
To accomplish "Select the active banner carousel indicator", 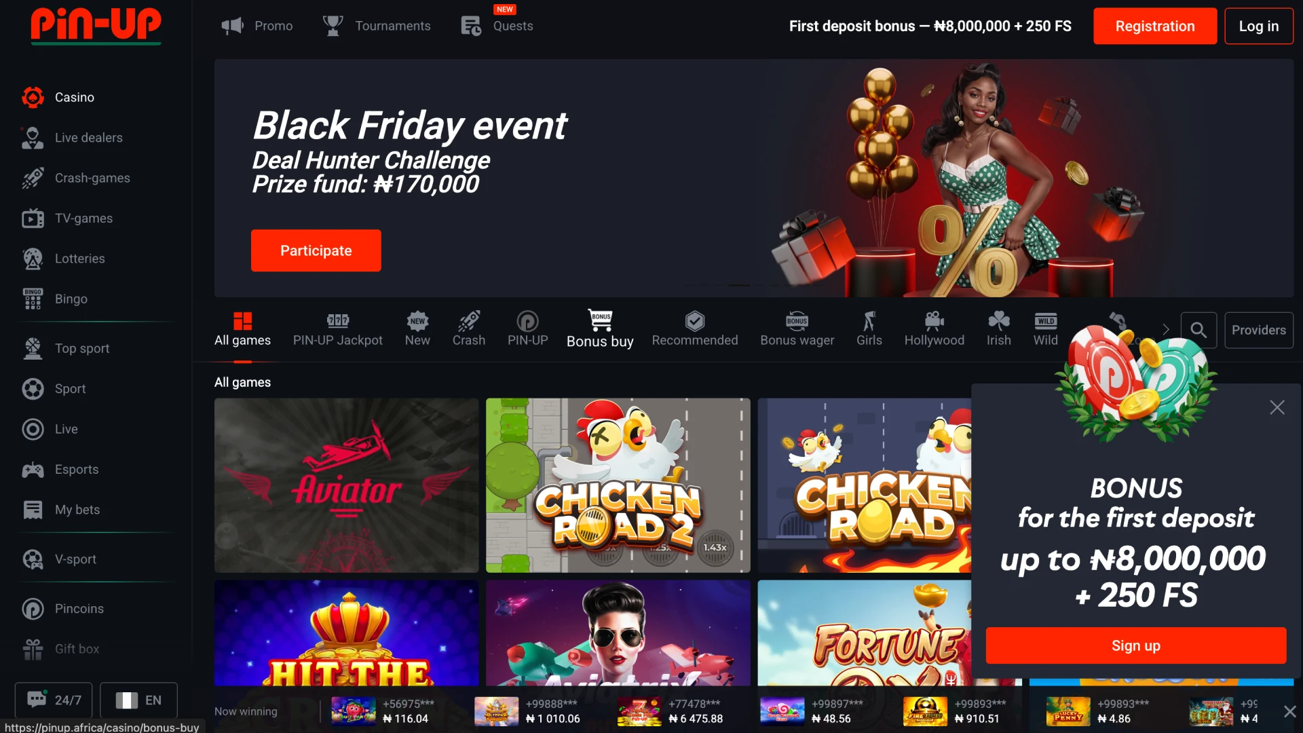I will (739, 285).
